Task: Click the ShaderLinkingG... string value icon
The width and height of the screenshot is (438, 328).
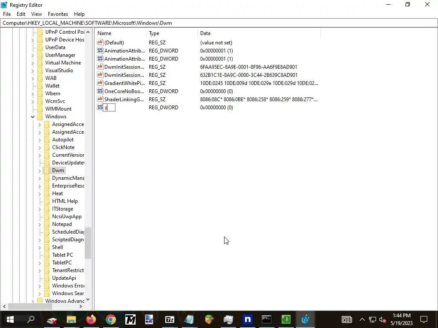Action: point(100,99)
